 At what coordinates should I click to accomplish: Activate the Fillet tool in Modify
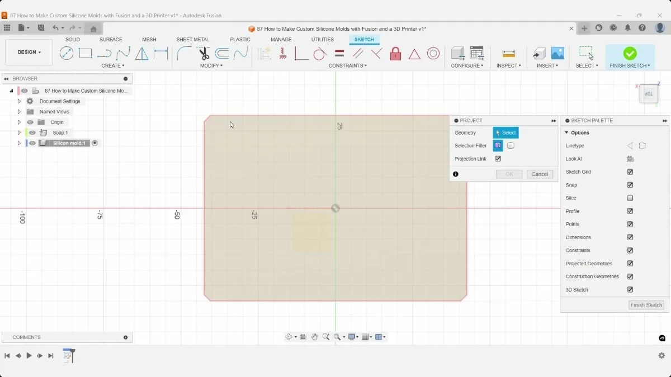click(184, 53)
